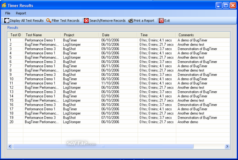238x160 pixels.
Task: Click date 11/10/2006 in row 11
Action: coord(110,83)
